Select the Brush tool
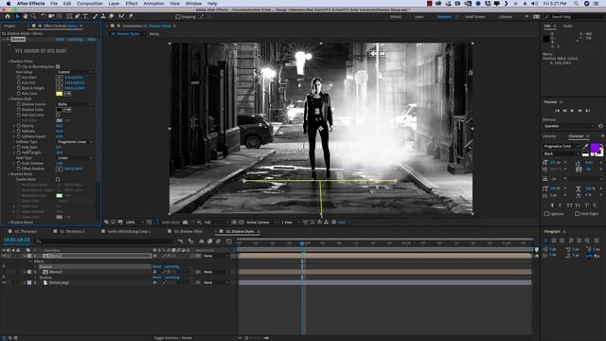The width and height of the screenshot is (606, 341). tap(95, 17)
